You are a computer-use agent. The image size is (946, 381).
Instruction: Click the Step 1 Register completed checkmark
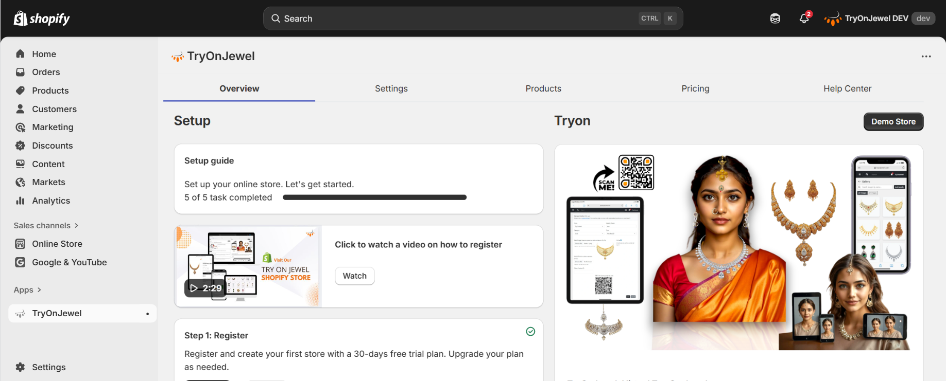(530, 332)
